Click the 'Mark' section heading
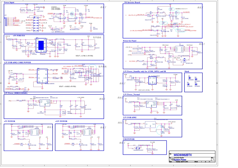Image resolution: width=238 pixels, height=168 pixels. [186, 71]
